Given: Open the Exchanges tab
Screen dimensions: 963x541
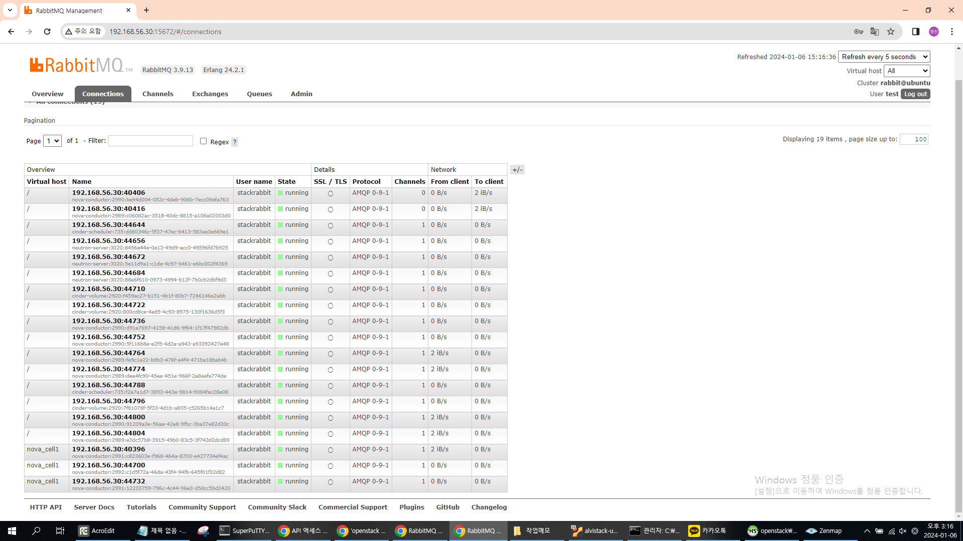Looking at the screenshot, I should click(210, 94).
